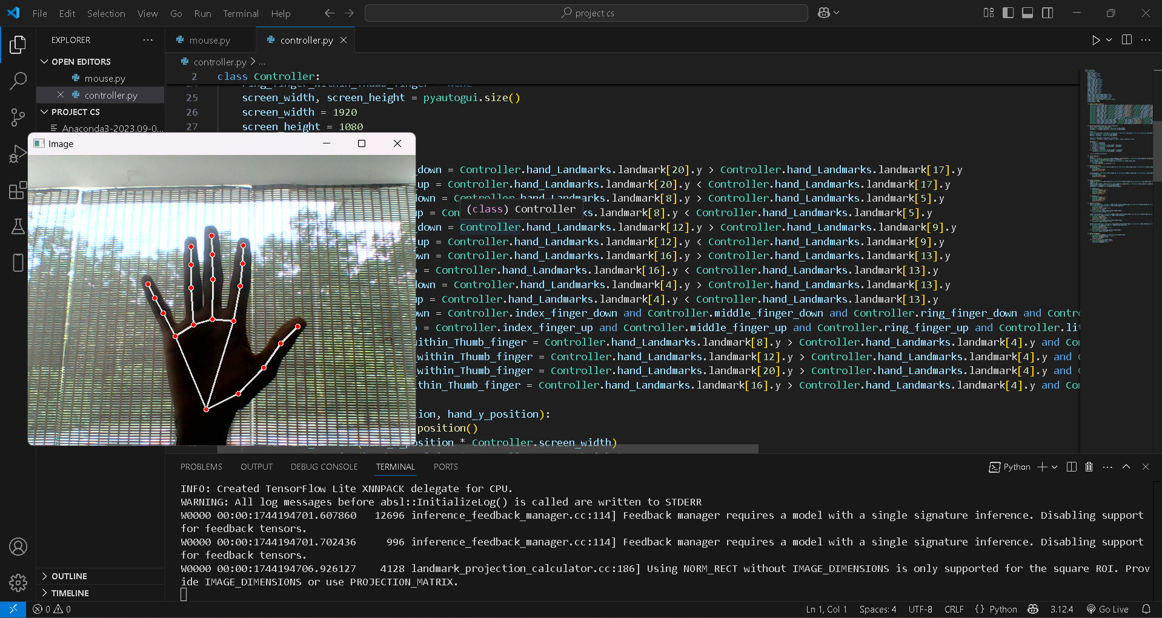Viewport: 1162px width, 618px height.
Task: Open the Selection menu
Action: [x=106, y=13]
